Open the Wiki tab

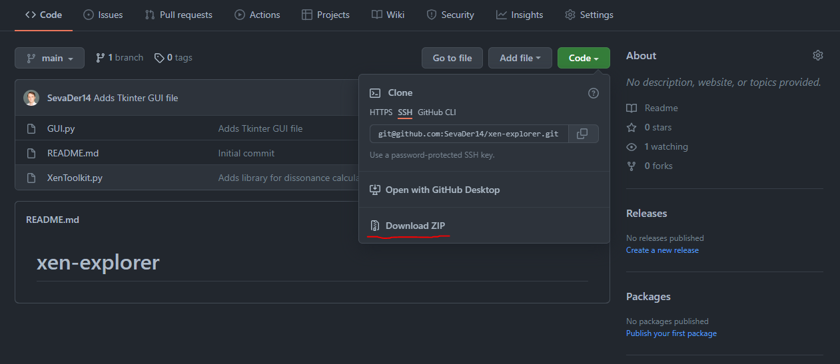pyautogui.click(x=388, y=15)
